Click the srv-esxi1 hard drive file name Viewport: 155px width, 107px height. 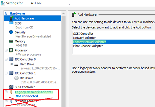pos(40,68)
